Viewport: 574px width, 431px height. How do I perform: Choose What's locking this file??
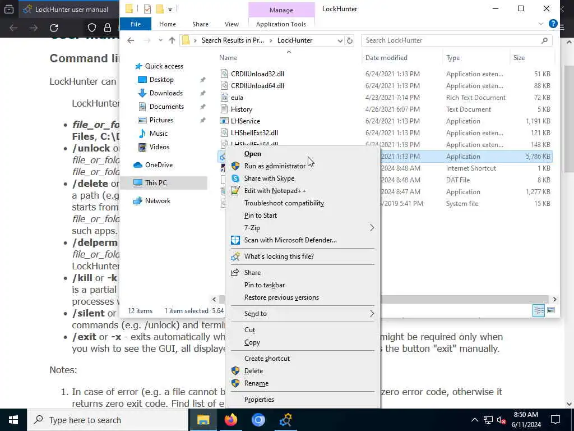pyautogui.click(x=279, y=256)
